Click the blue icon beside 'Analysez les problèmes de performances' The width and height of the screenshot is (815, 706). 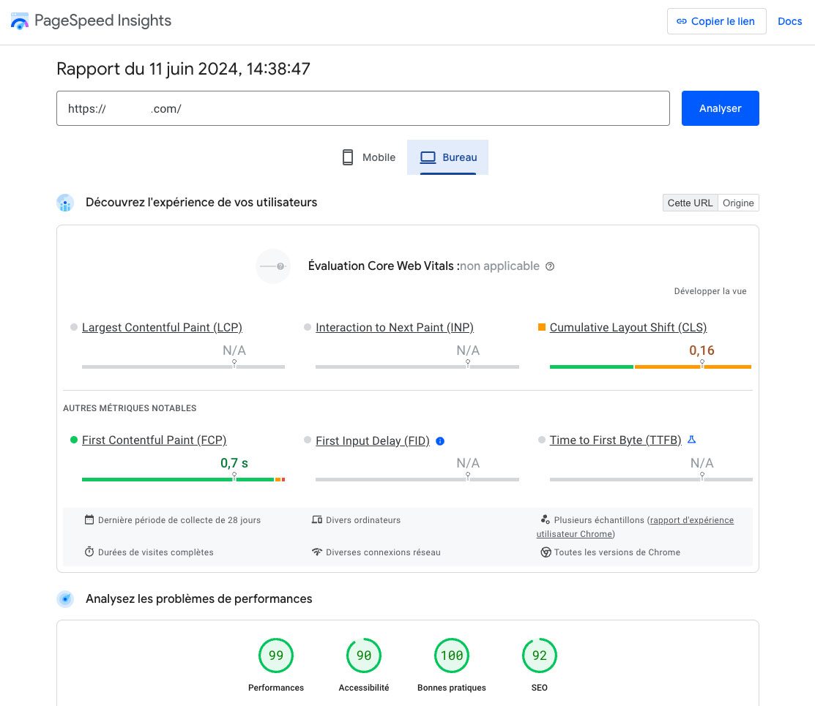65,598
